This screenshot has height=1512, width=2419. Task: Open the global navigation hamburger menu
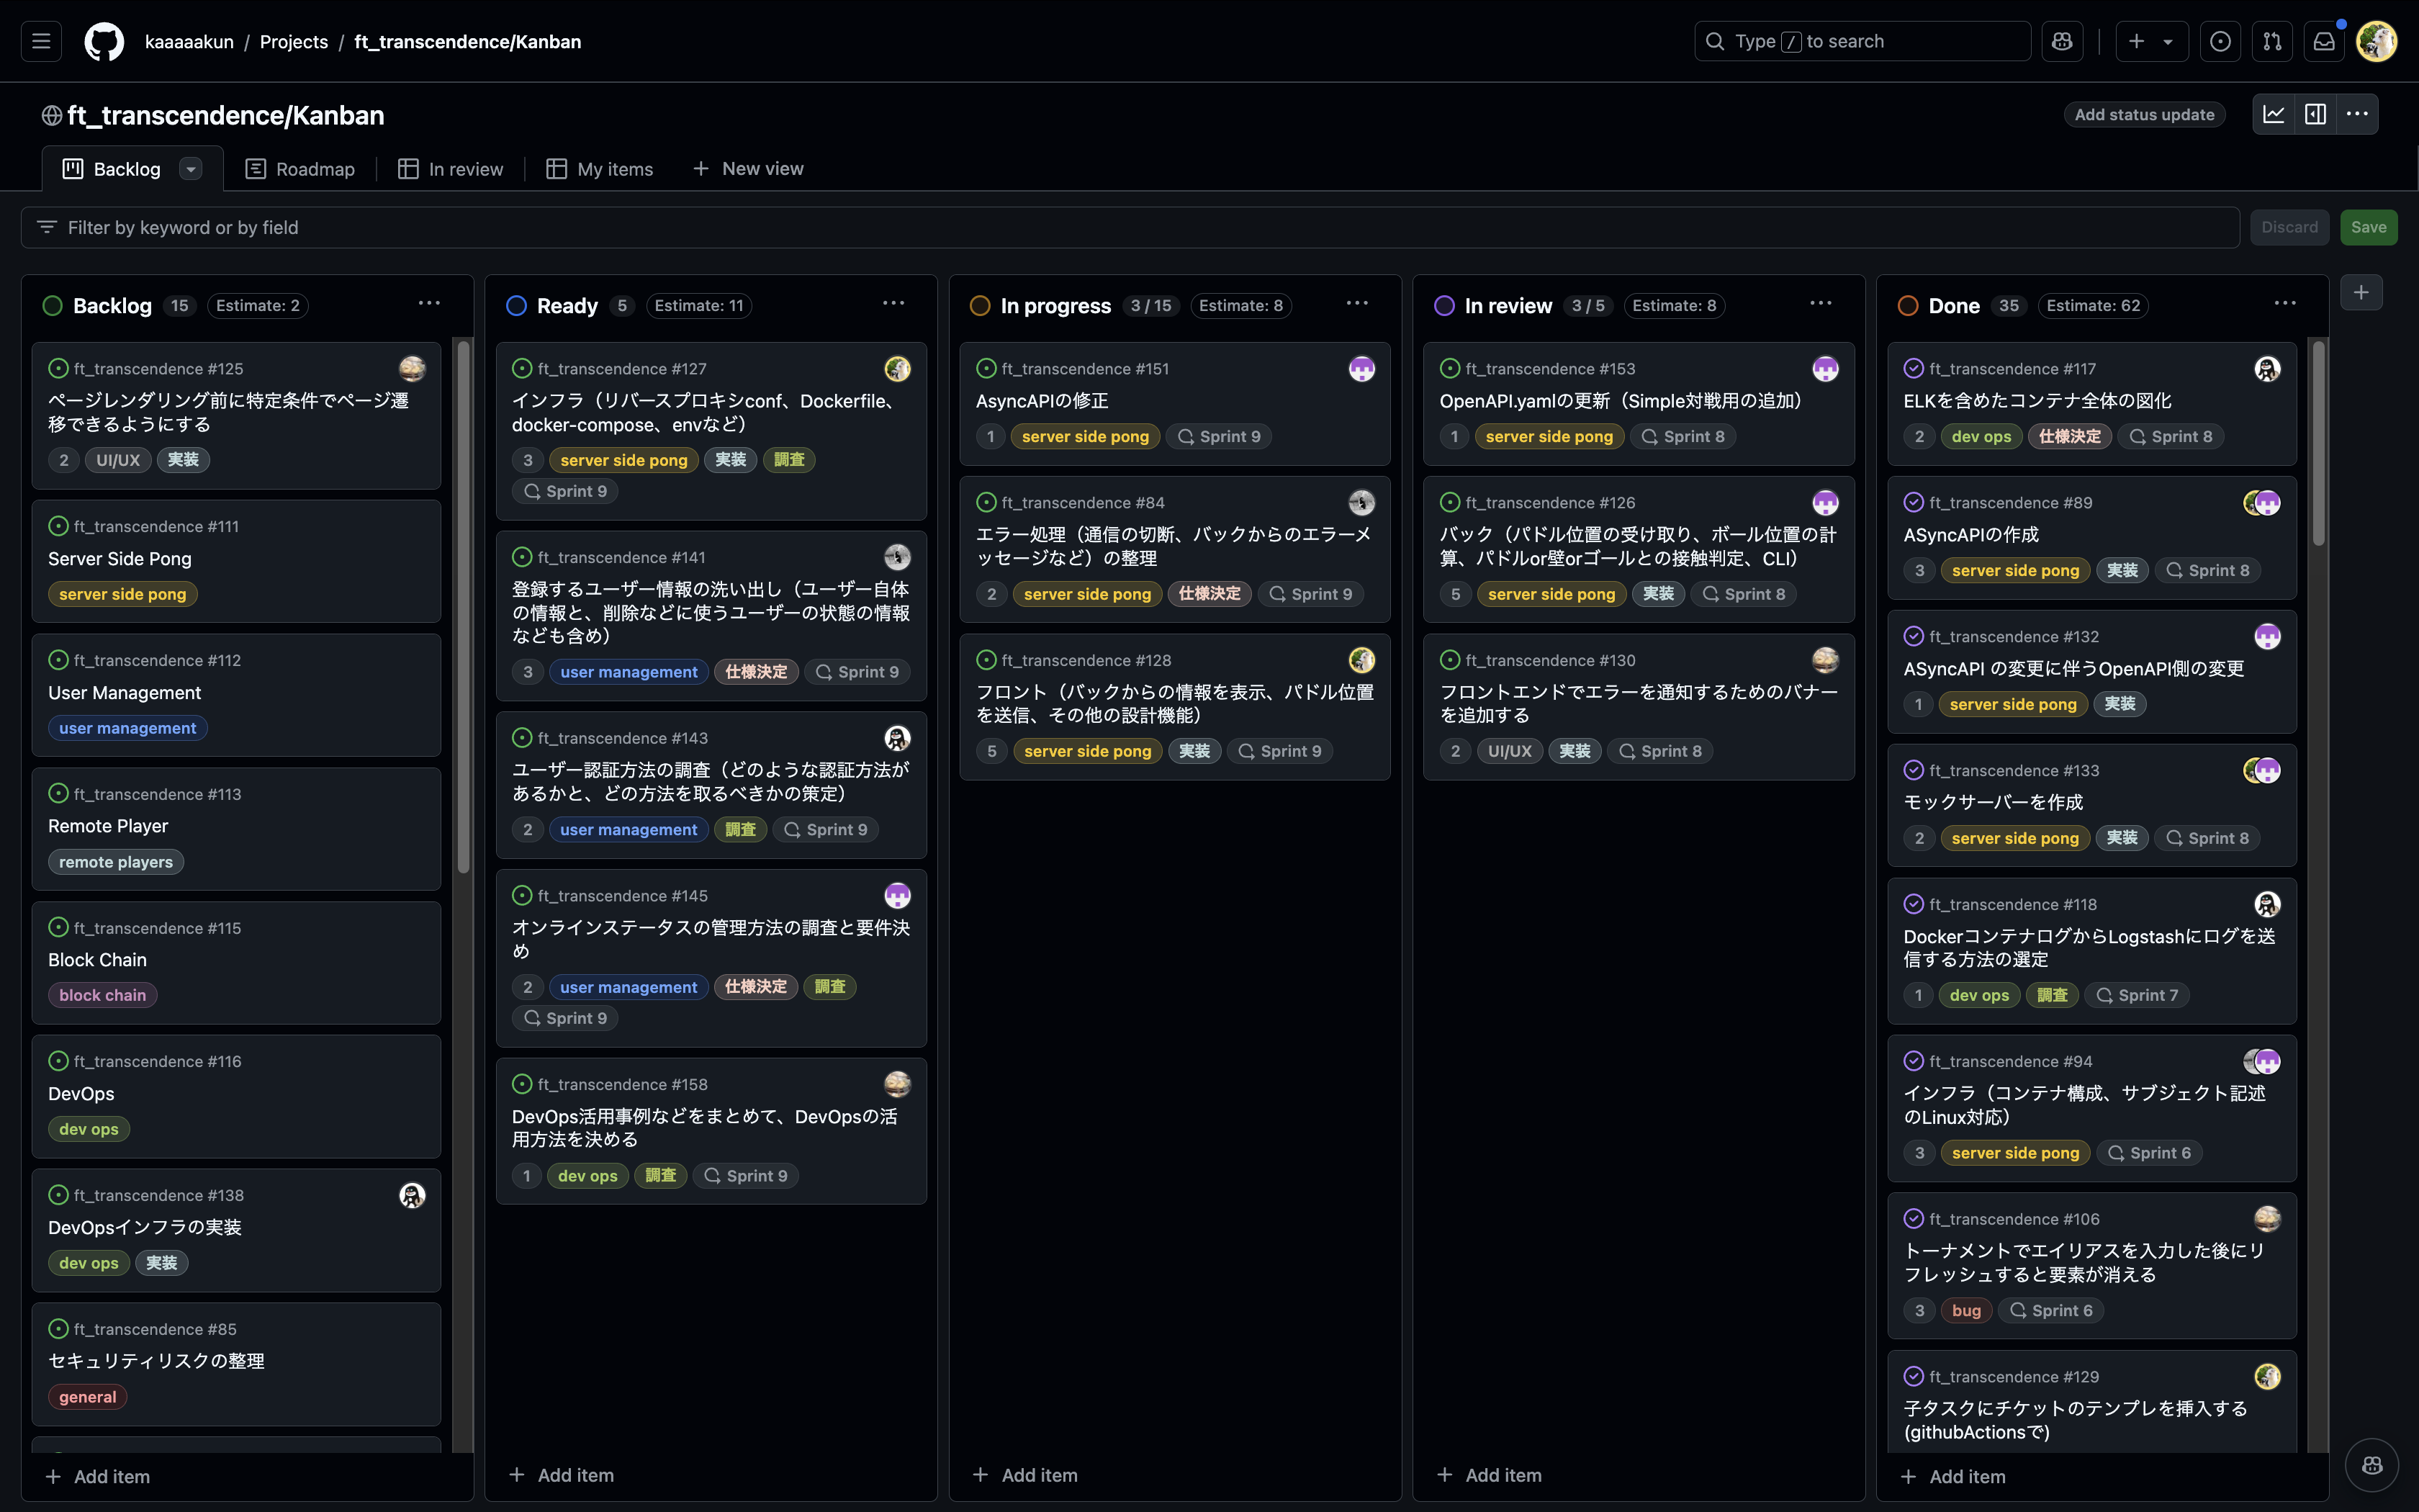pos(40,41)
